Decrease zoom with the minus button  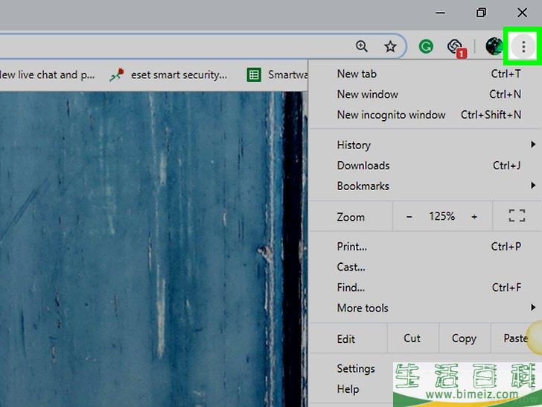tap(409, 217)
